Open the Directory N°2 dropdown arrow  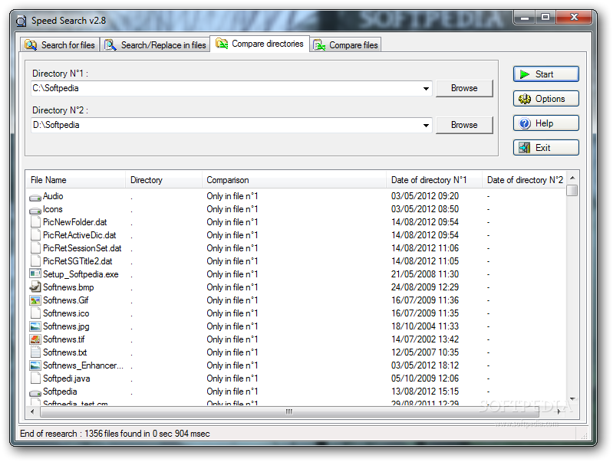point(426,126)
